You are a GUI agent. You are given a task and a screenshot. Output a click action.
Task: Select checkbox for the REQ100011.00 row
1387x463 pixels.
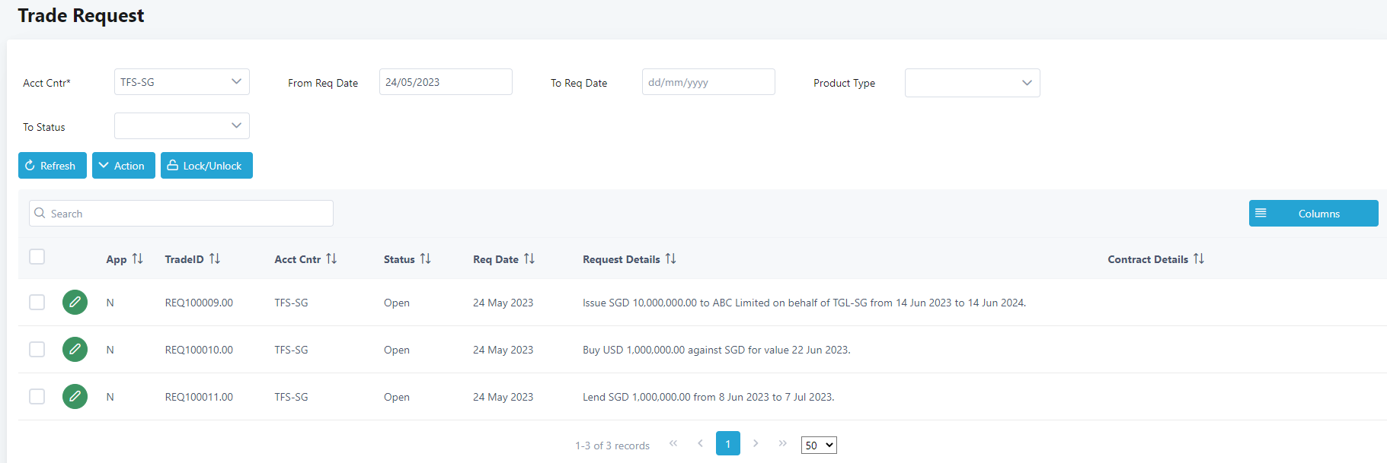[x=37, y=397]
